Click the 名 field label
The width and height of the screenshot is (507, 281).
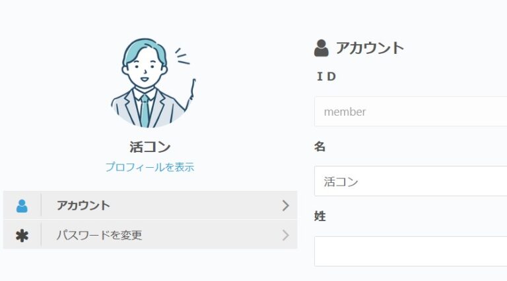click(x=320, y=147)
